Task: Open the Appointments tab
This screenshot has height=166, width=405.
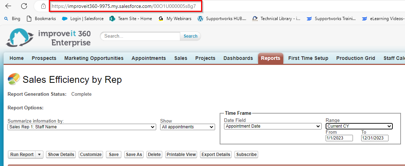Action: pos(149,58)
